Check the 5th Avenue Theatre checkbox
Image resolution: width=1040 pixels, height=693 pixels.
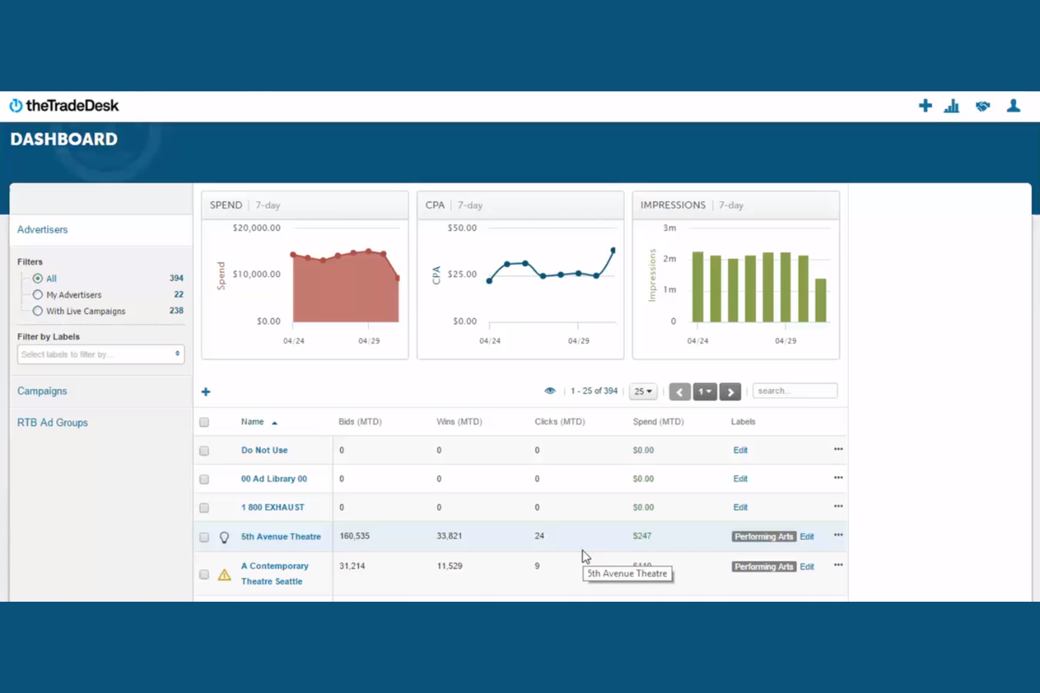coord(204,537)
